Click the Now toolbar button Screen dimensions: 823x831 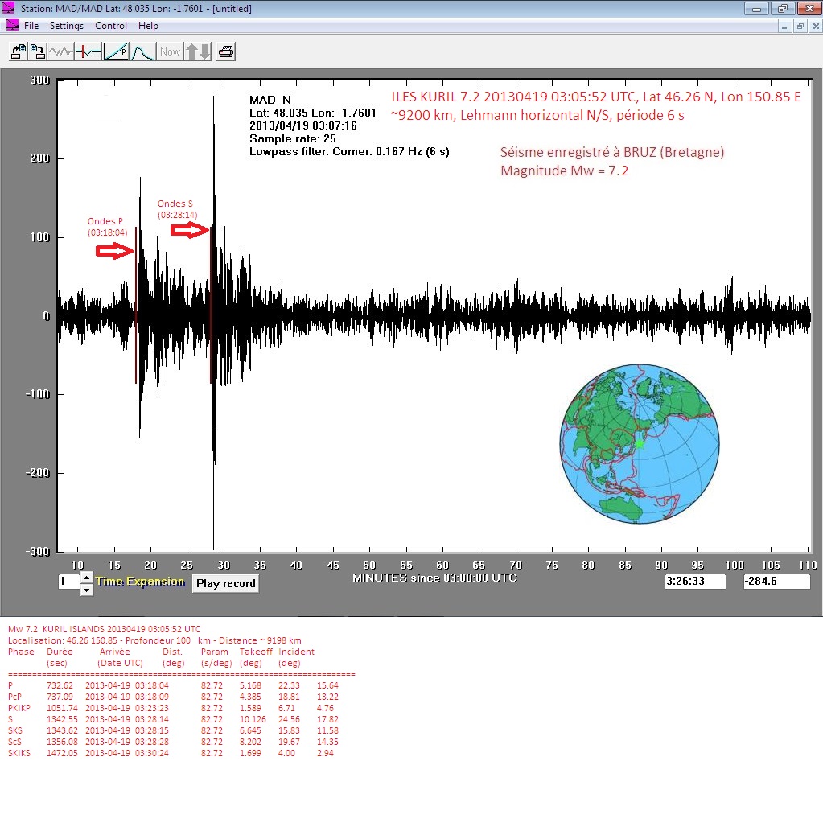[x=170, y=52]
